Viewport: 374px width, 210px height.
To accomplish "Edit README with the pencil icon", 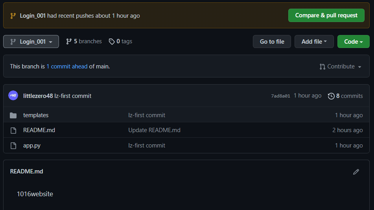I will click(x=356, y=172).
